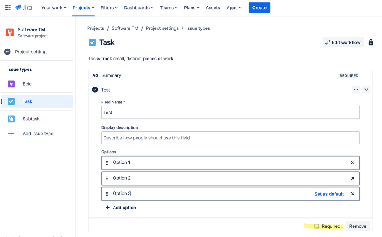Click the Software TM project avatar
382x237 pixels.
(x=10, y=33)
